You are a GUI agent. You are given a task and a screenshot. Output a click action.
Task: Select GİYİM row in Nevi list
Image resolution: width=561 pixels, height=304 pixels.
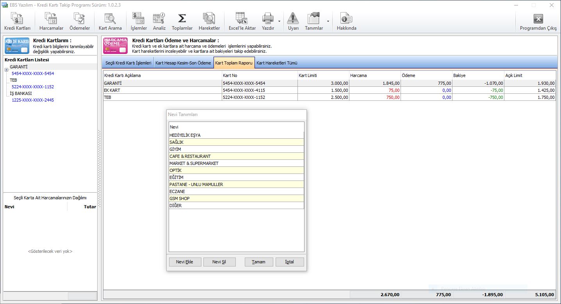236,149
